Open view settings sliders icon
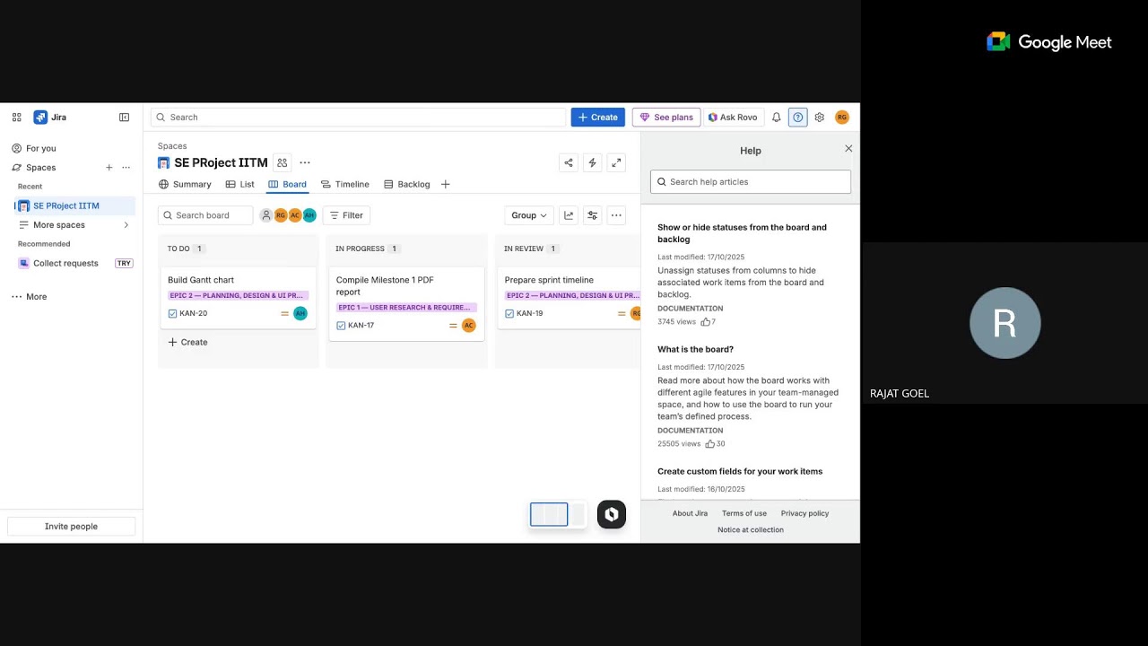Screen dimensions: 1148x646 tap(592, 215)
